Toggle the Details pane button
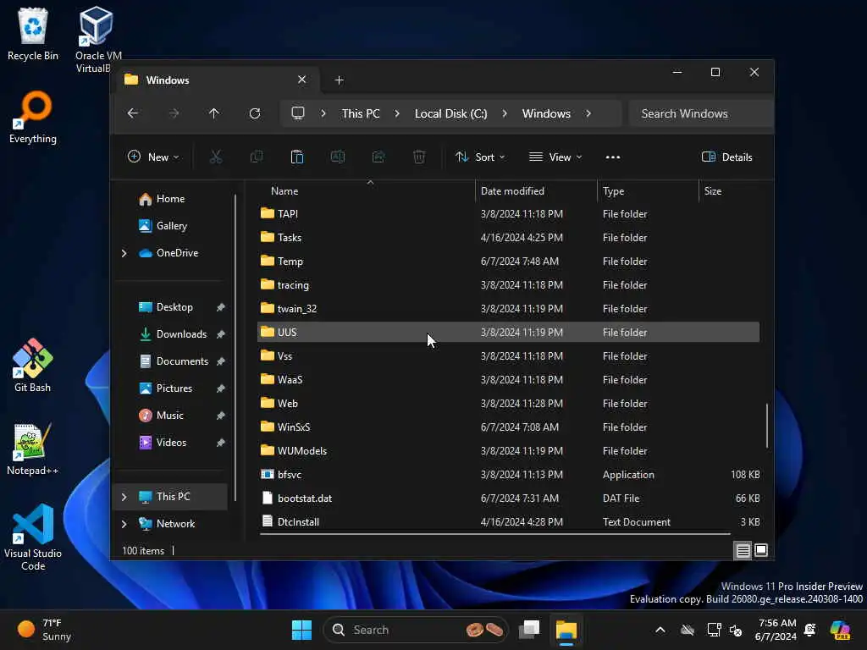The height and width of the screenshot is (650, 867). [x=726, y=157]
